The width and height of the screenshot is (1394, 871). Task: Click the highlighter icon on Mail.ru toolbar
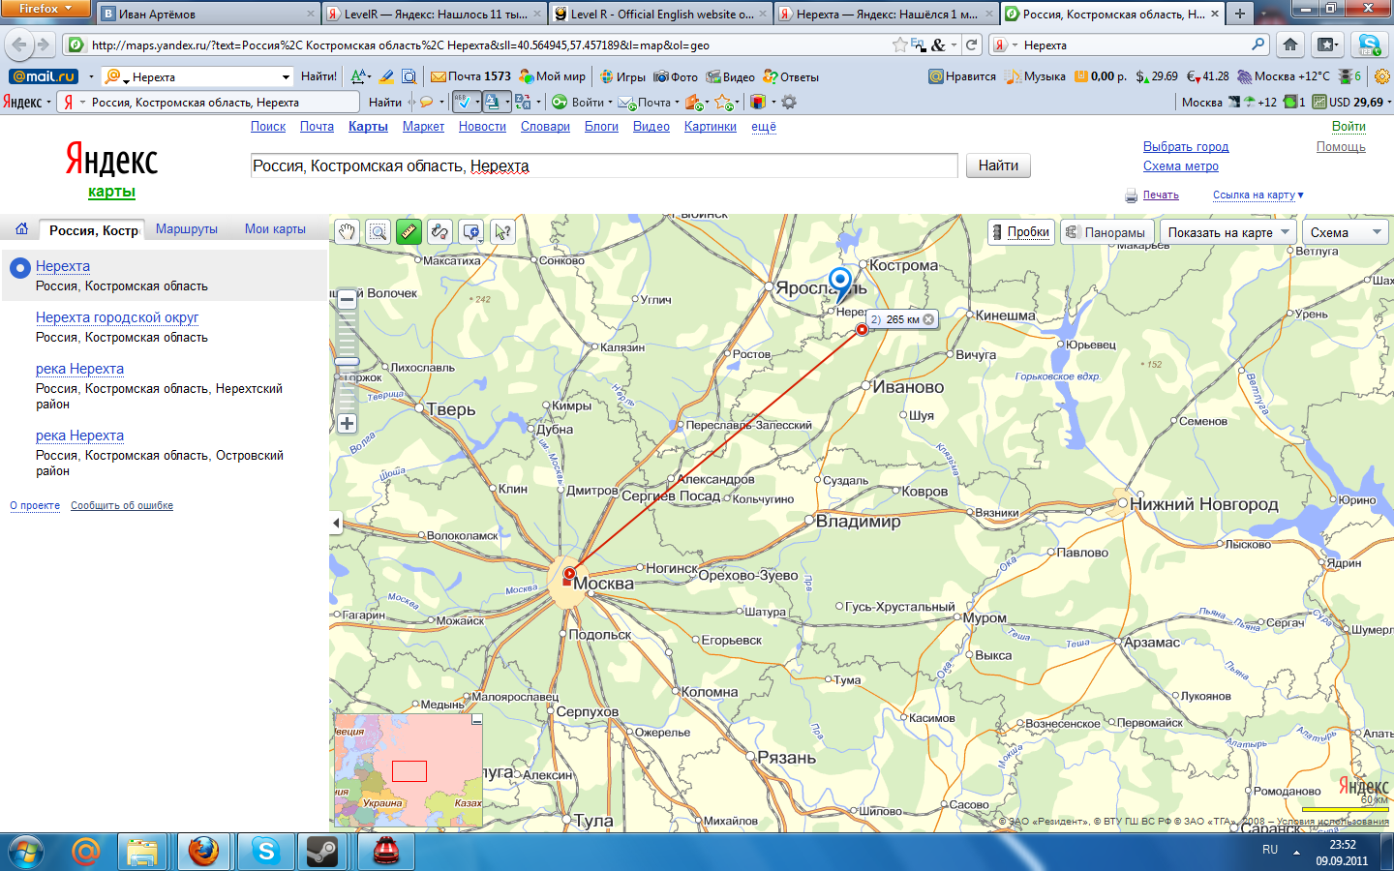(x=386, y=76)
